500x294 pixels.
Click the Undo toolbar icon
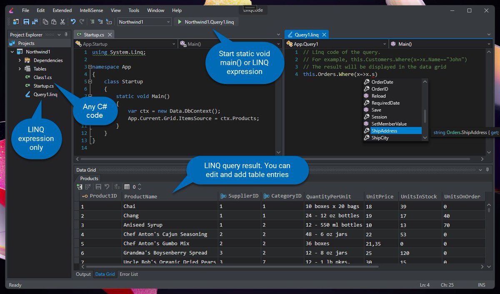pyautogui.click(x=73, y=22)
